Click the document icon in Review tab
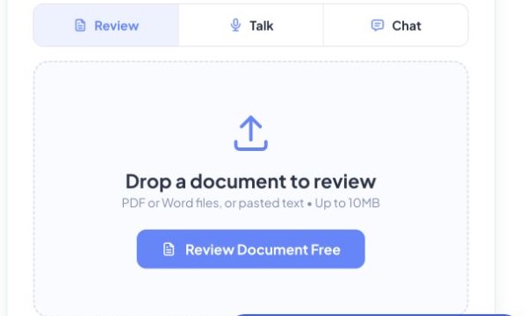Screen dimensions: 527x316 pos(80,25)
